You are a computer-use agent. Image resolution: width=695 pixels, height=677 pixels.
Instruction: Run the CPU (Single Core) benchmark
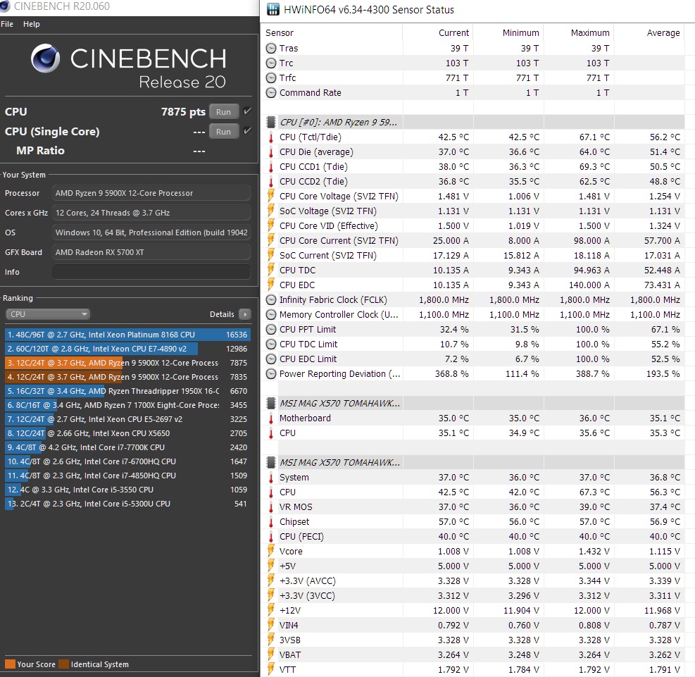(223, 131)
